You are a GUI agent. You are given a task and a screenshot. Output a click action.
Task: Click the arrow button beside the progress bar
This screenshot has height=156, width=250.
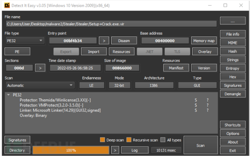(x=115, y=150)
